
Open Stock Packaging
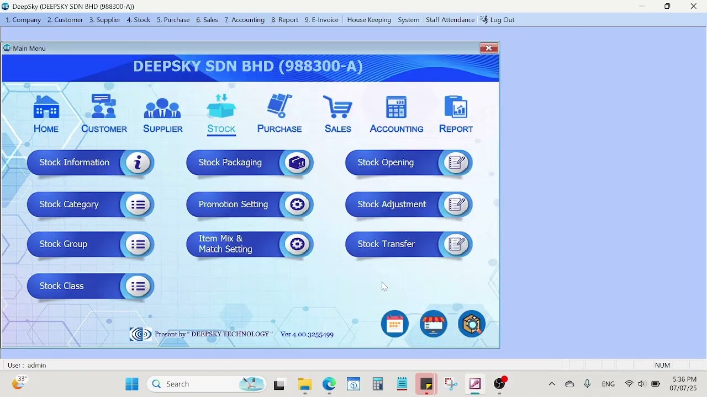(x=250, y=163)
